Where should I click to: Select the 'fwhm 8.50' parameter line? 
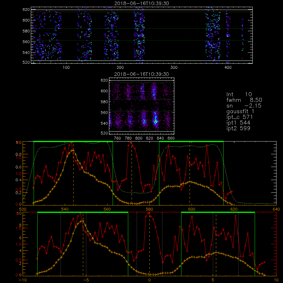(244, 100)
